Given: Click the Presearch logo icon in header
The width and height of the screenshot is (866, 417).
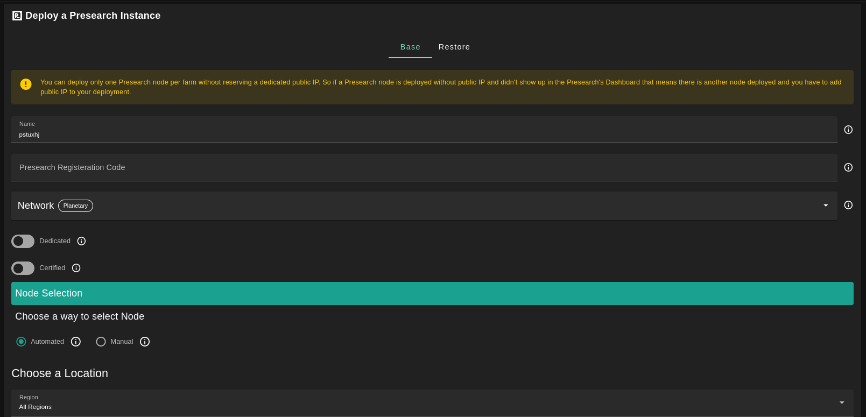Looking at the screenshot, I should point(17,16).
